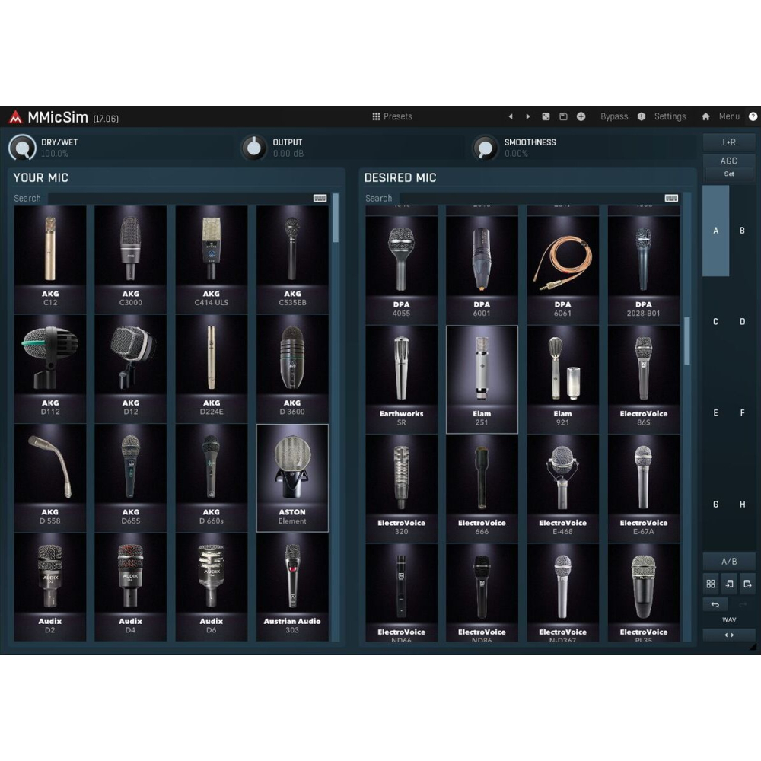Select preset slot B

click(742, 231)
